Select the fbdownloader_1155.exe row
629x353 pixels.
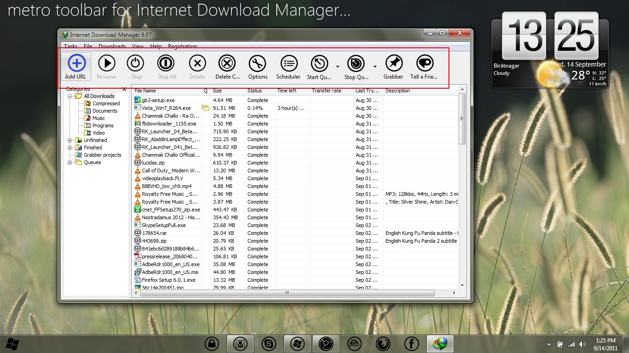tap(295, 124)
